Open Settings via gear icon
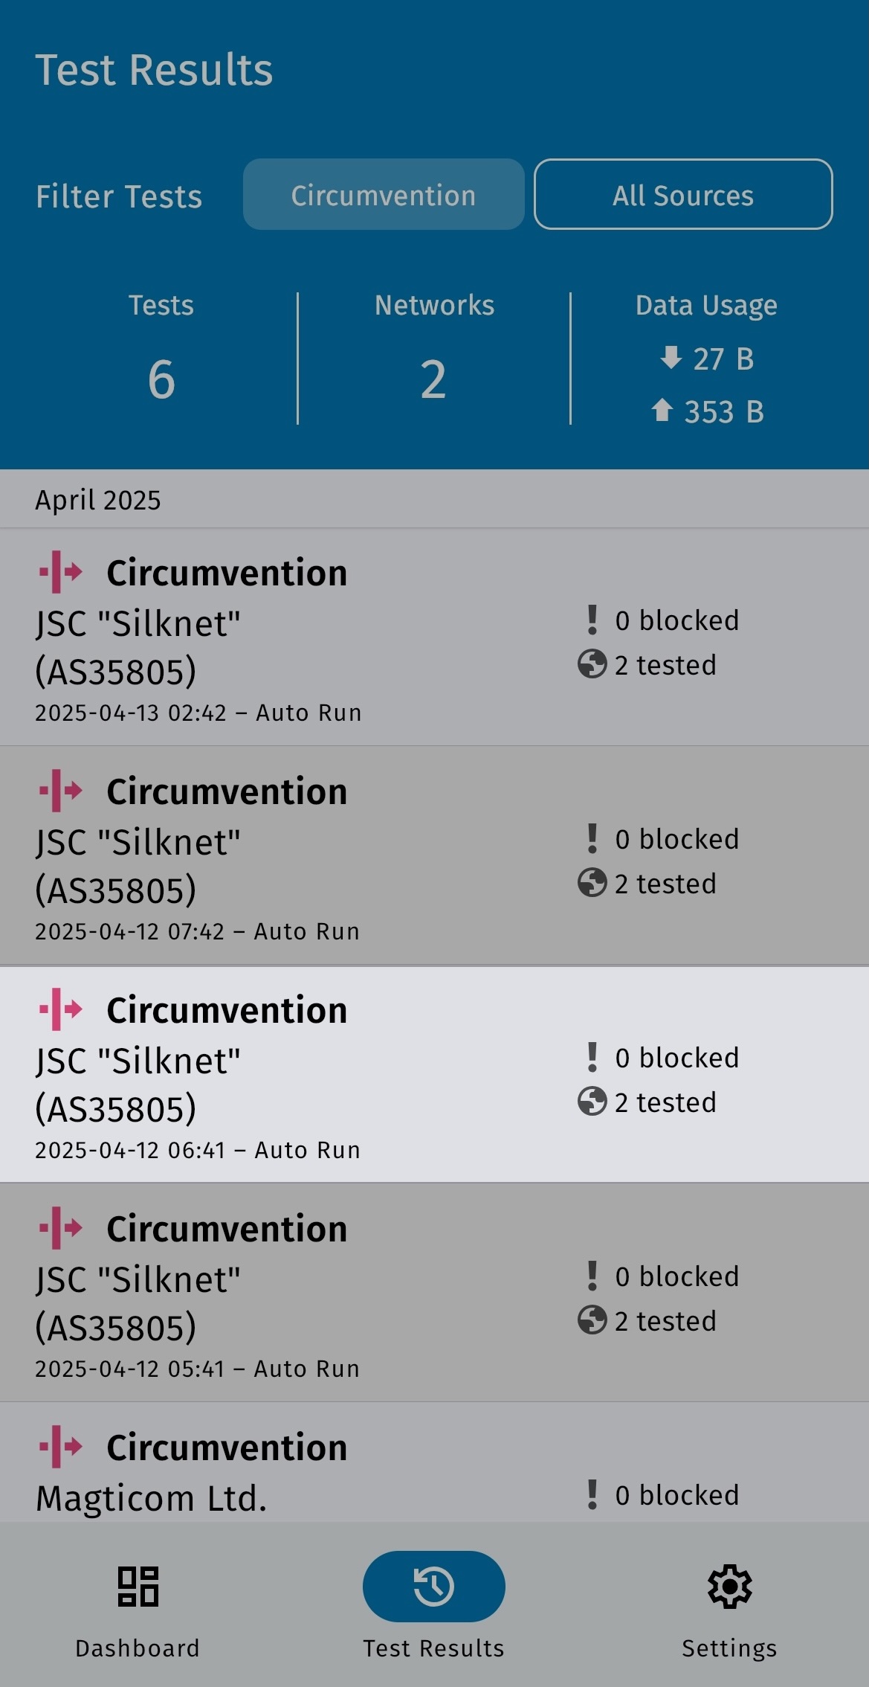This screenshot has height=1687, width=869. click(729, 1586)
